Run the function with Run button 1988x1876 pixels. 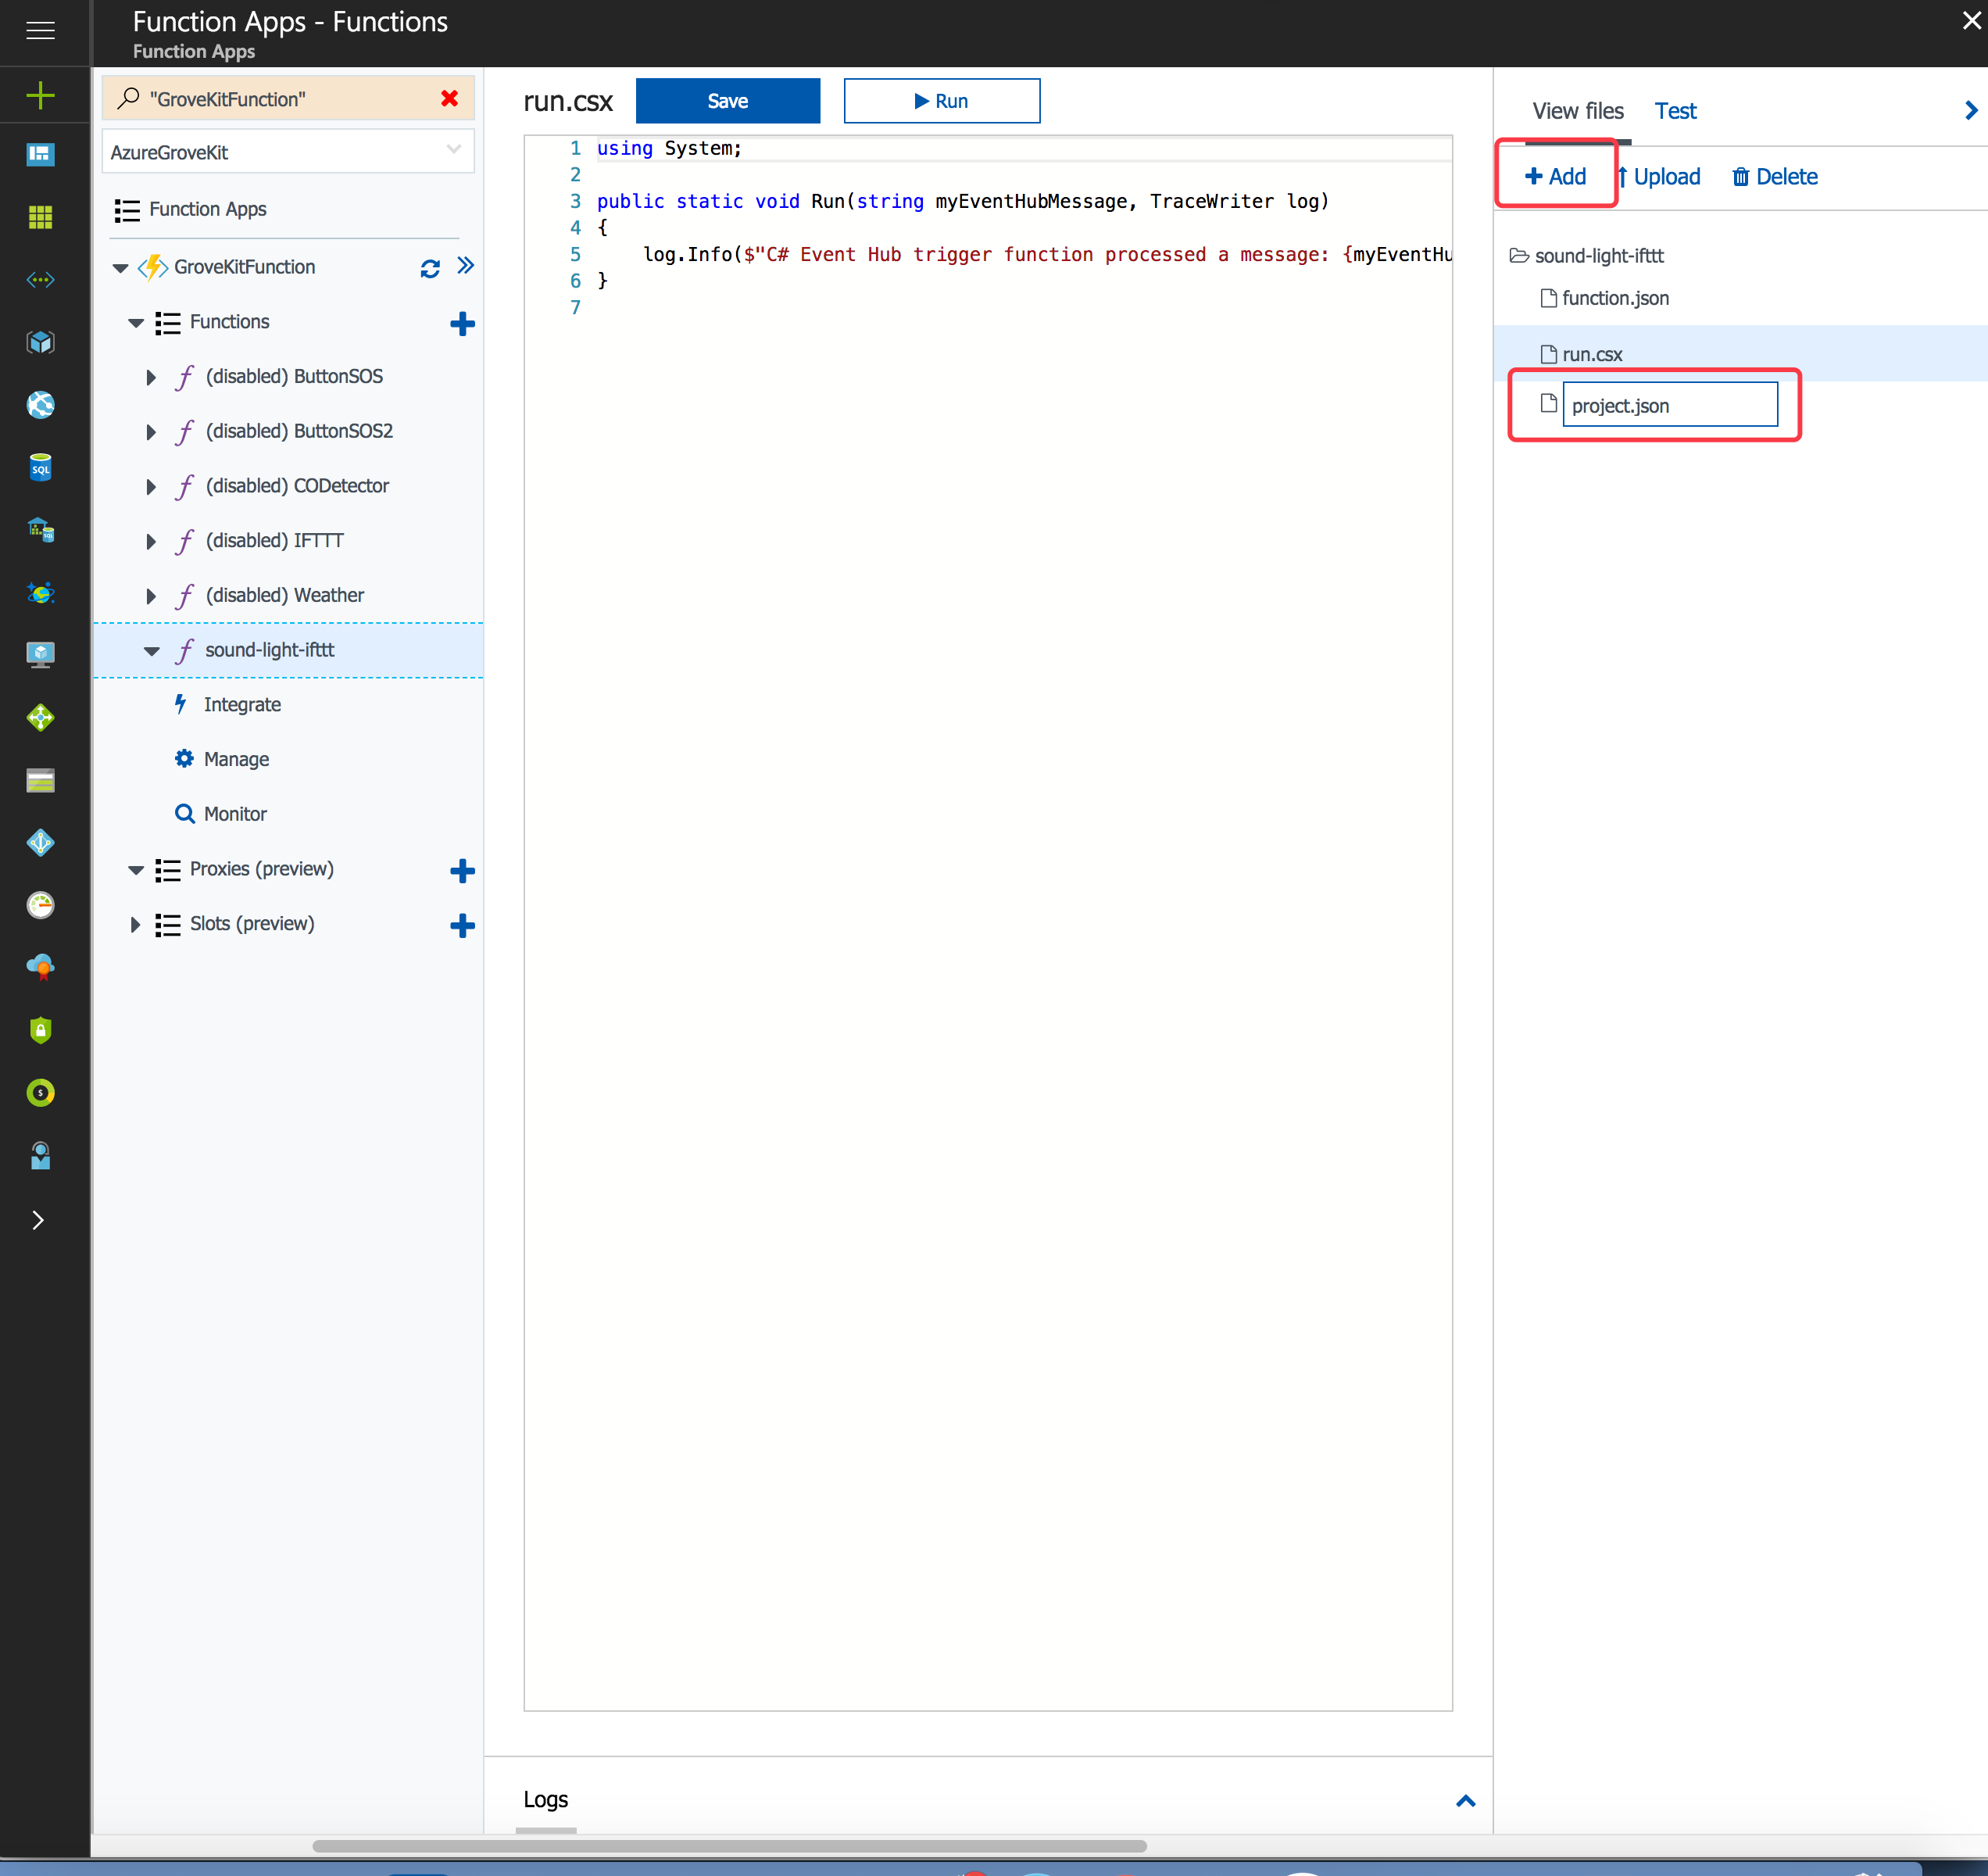[941, 101]
